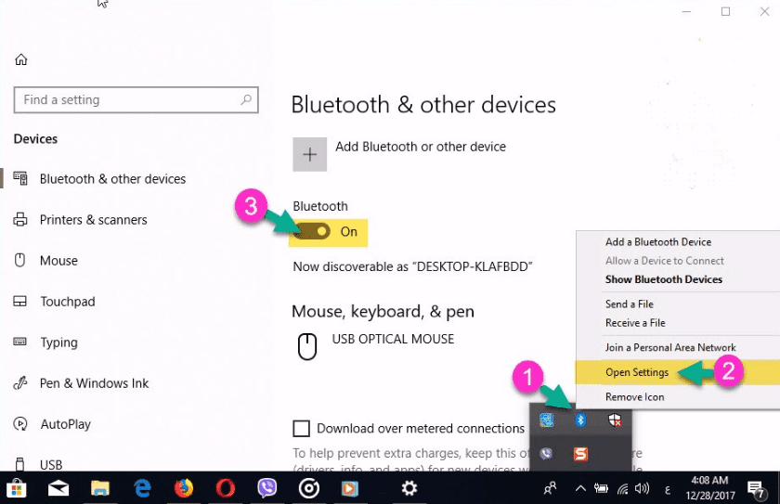Click the Settings gear icon in taskbar
Image resolution: width=780 pixels, height=504 pixels.
coord(409,487)
